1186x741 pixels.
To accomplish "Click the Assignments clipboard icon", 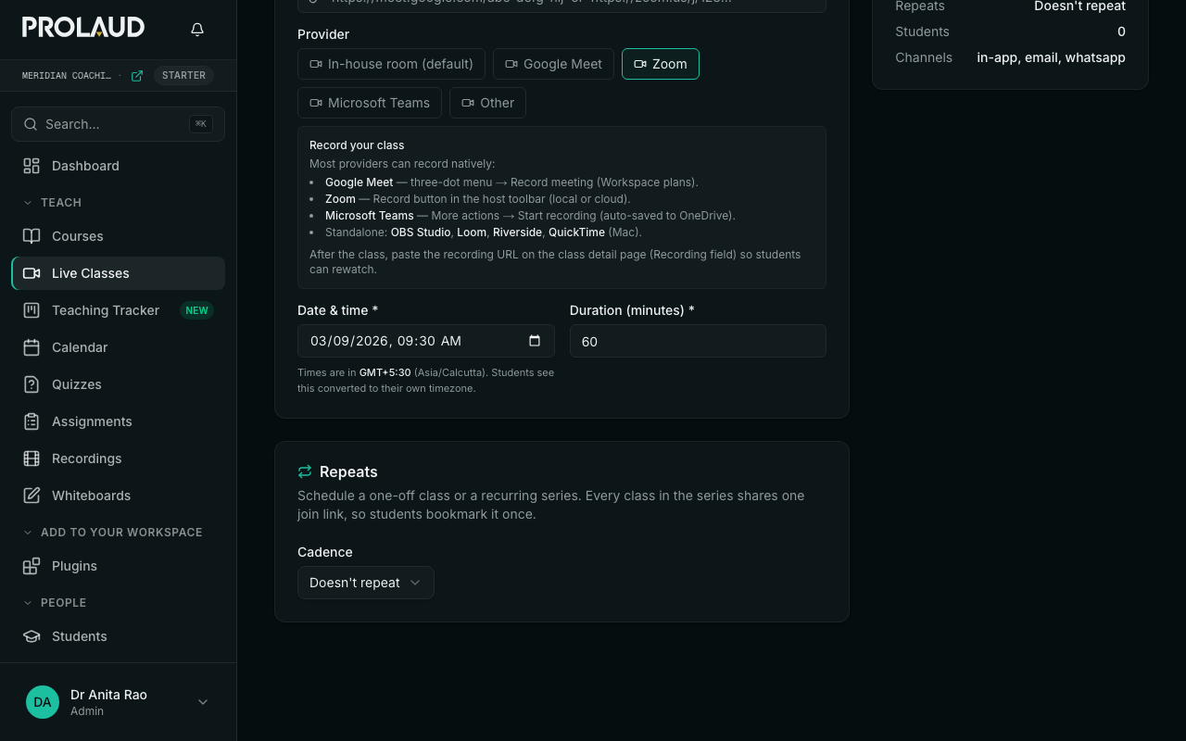I will tap(32, 421).
